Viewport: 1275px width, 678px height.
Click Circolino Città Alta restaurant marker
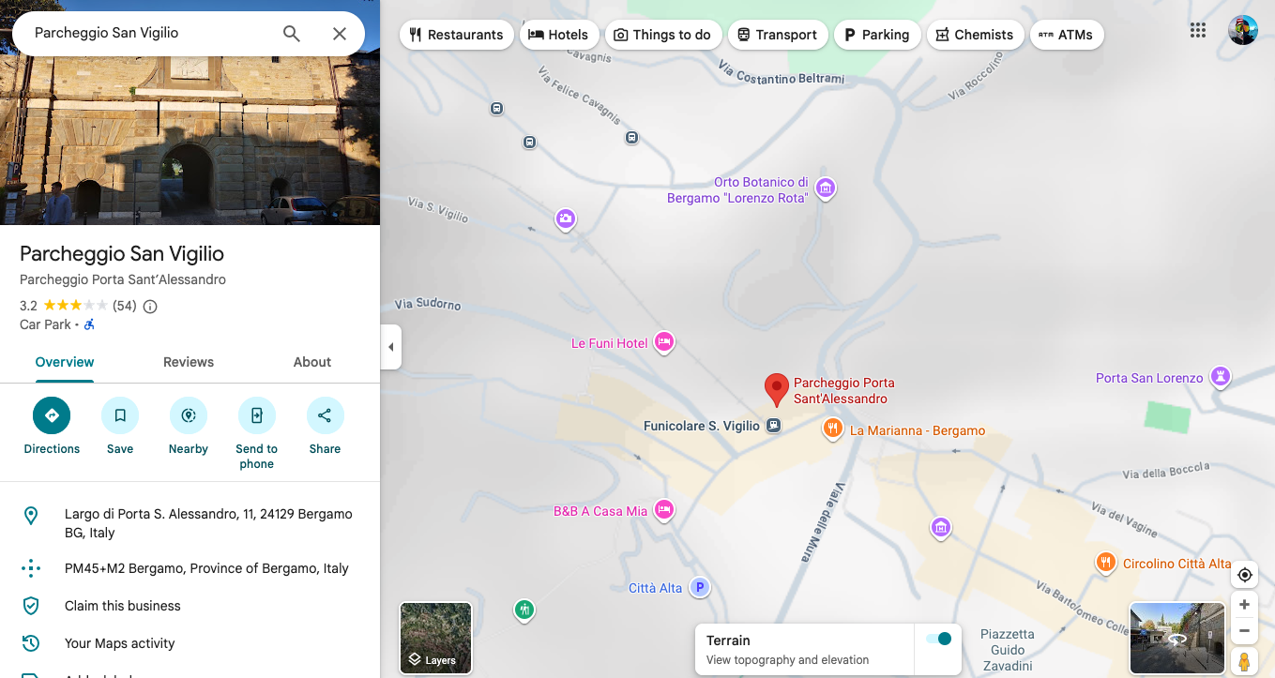coord(1106,563)
